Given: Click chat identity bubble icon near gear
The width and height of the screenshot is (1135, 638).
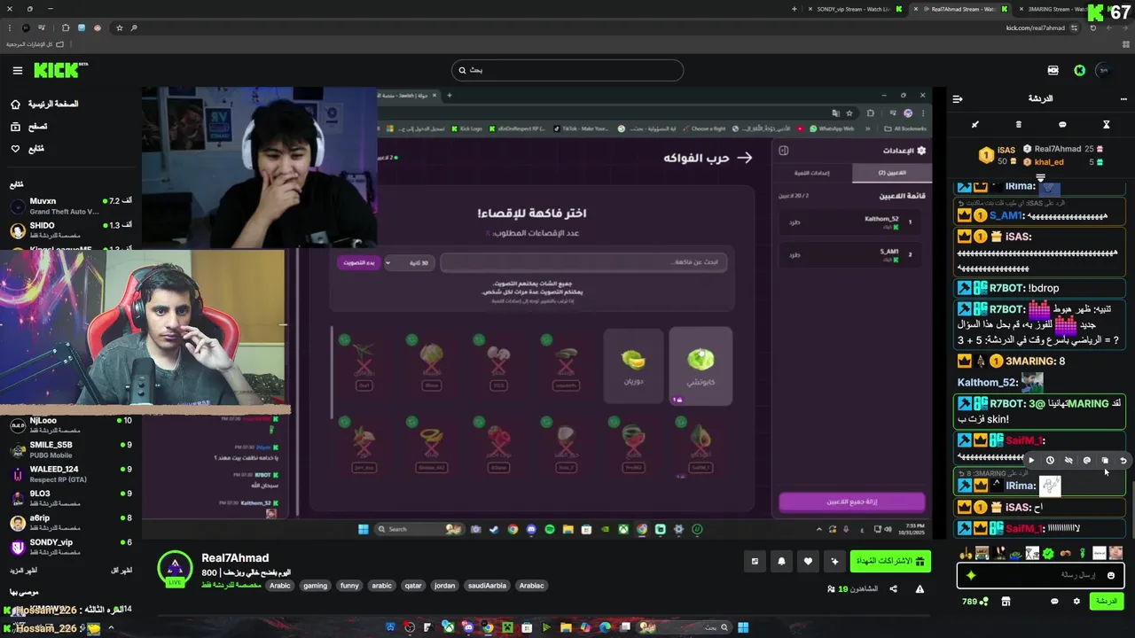Looking at the screenshot, I should pyautogui.click(x=1054, y=601).
